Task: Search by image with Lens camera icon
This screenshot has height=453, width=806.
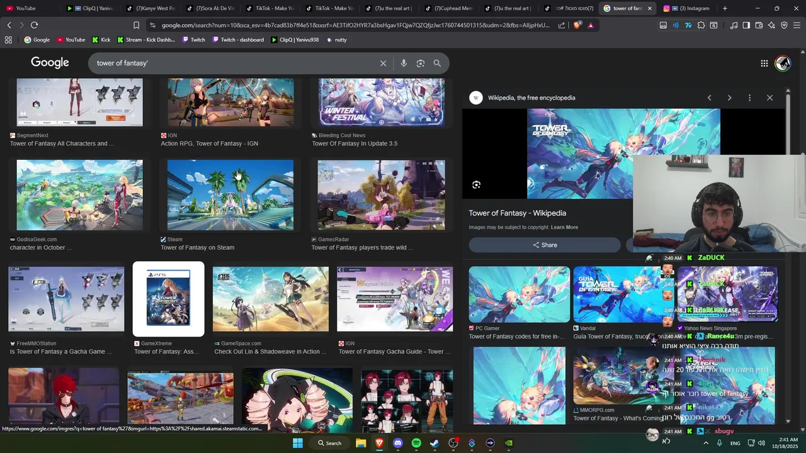Action: tap(421, 63)
